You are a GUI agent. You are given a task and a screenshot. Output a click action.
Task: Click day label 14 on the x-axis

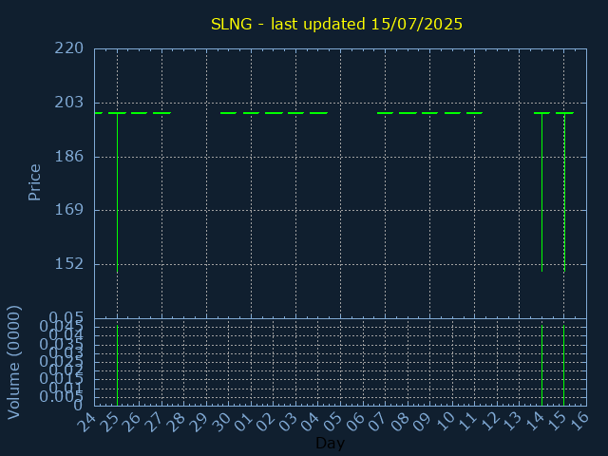[x=534, y=422]
